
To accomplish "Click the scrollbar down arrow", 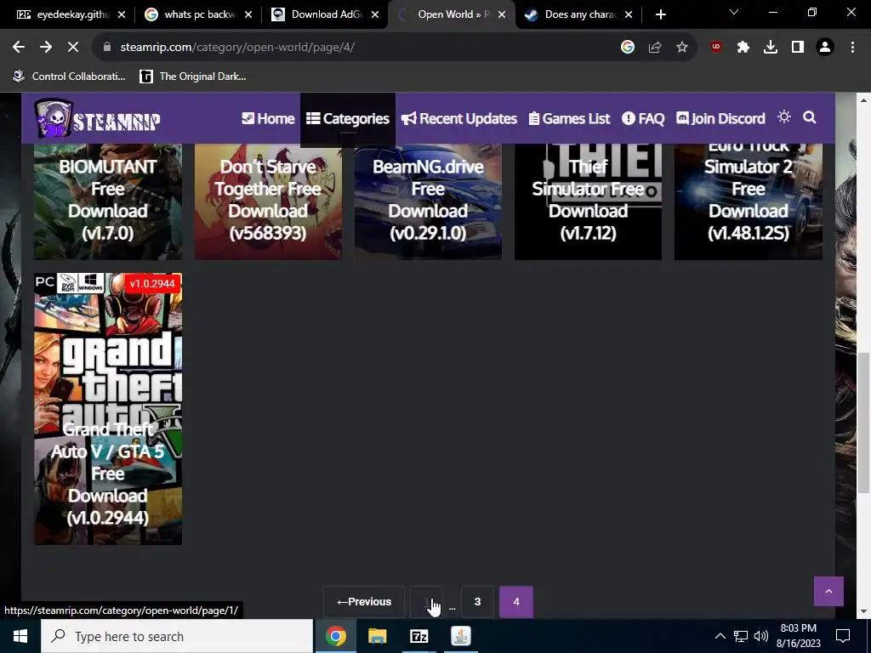I will (863, 611).
